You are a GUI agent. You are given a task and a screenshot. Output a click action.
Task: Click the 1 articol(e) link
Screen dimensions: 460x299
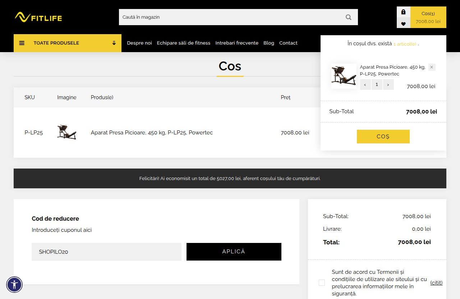coord(405,44)
